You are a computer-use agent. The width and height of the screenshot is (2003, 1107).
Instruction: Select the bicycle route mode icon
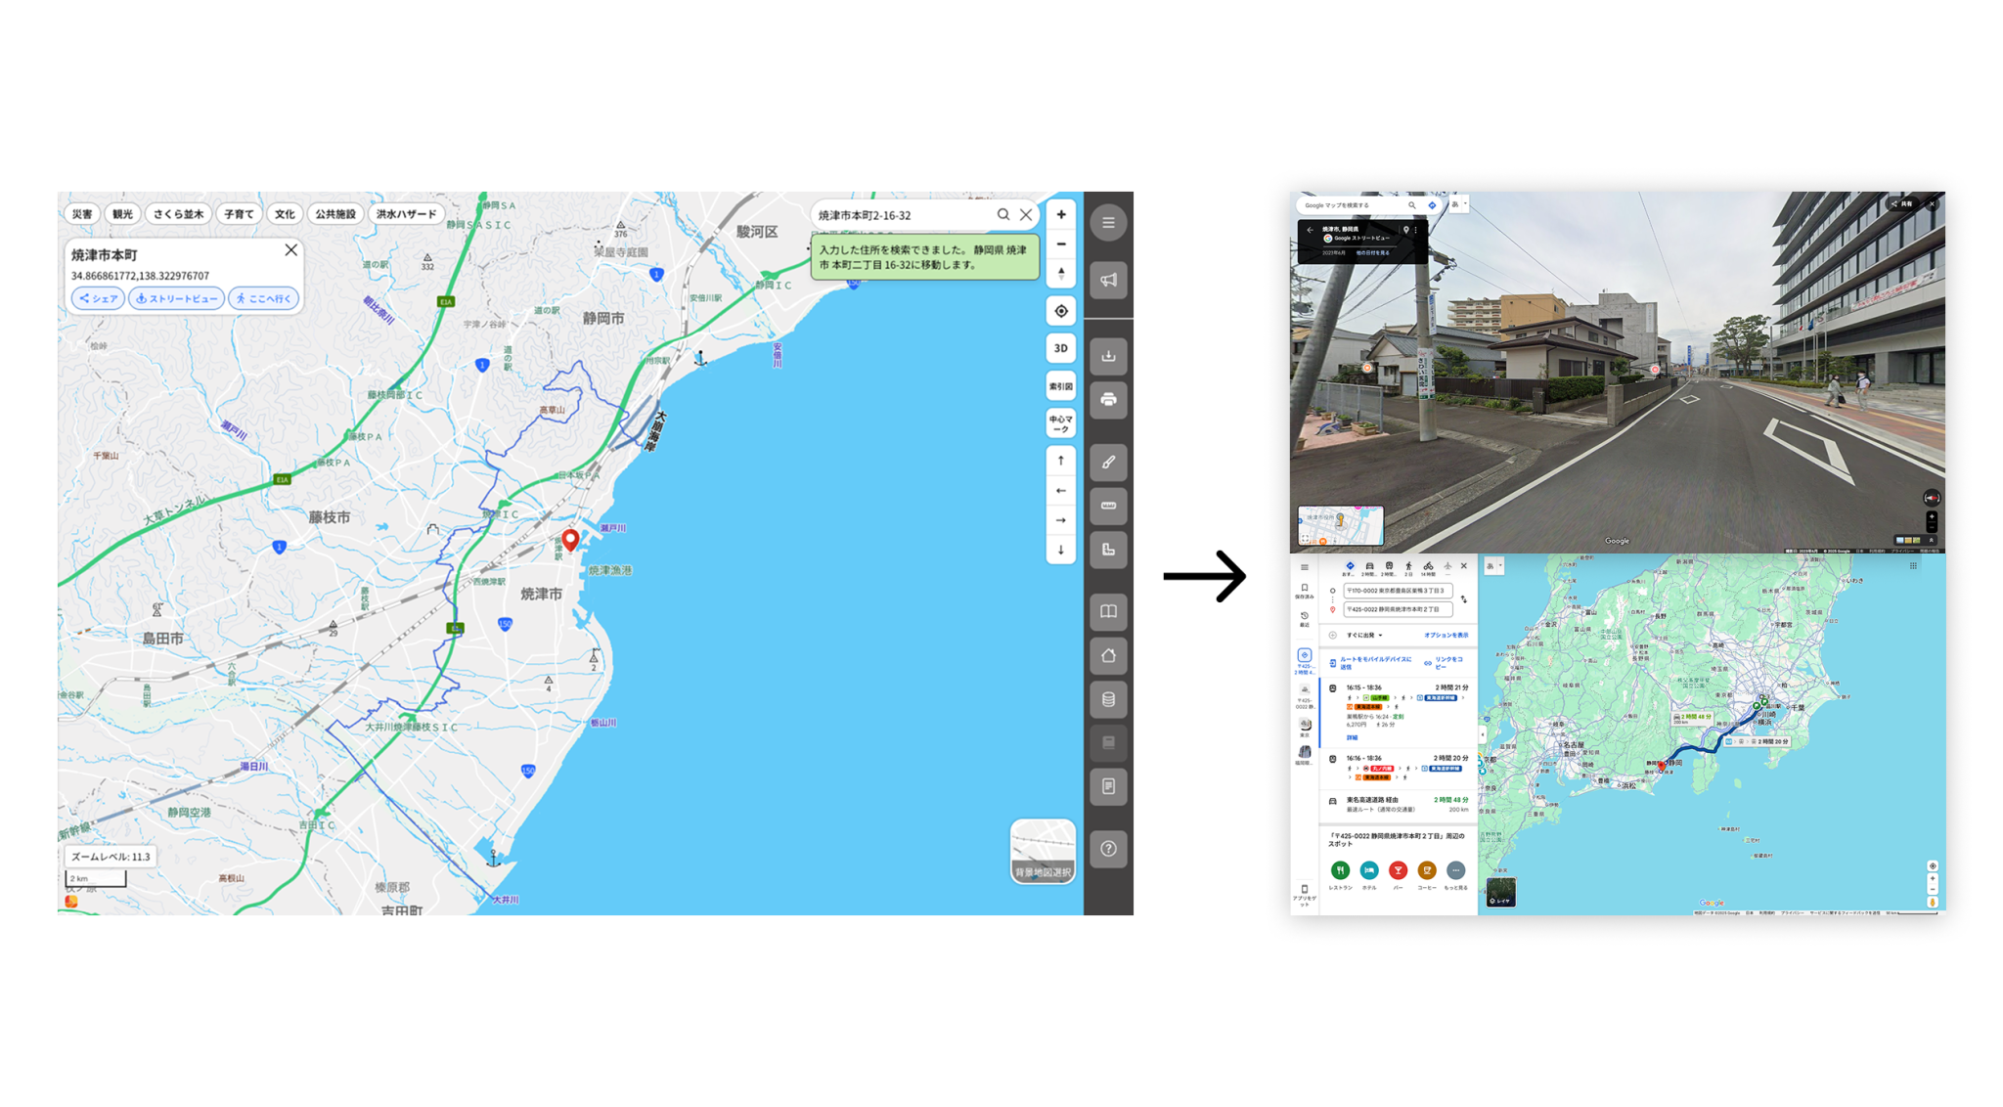click(x=1429, y=565)
